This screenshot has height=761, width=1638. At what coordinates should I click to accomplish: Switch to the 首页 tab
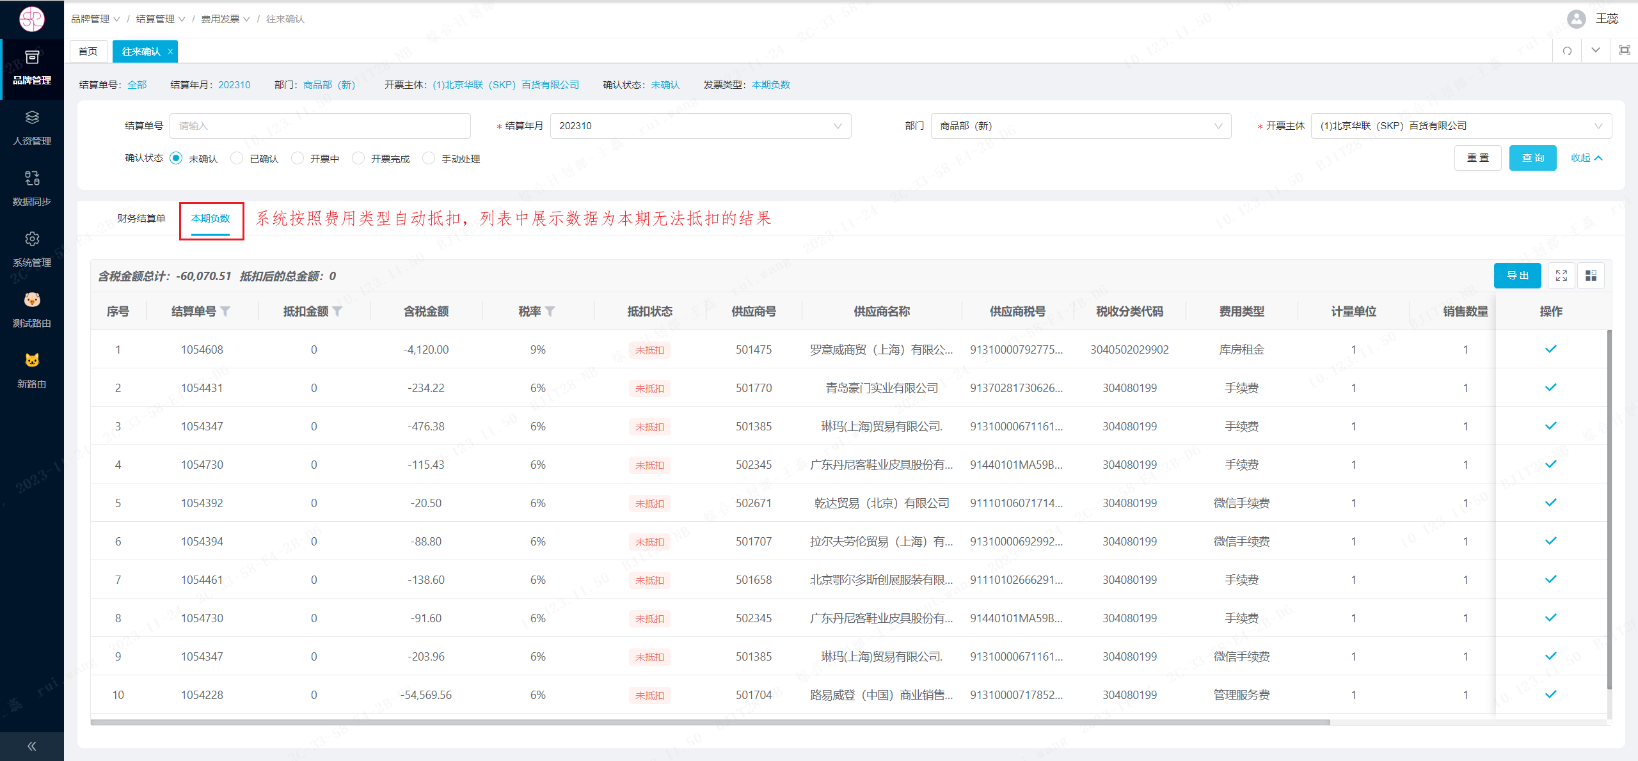[x=88, y=51]
